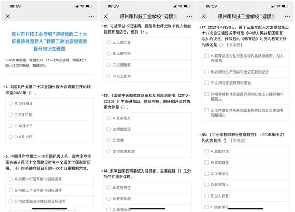
Task: Tap the battery icon in left screen status bar
Action: click(x=88, y=6)
